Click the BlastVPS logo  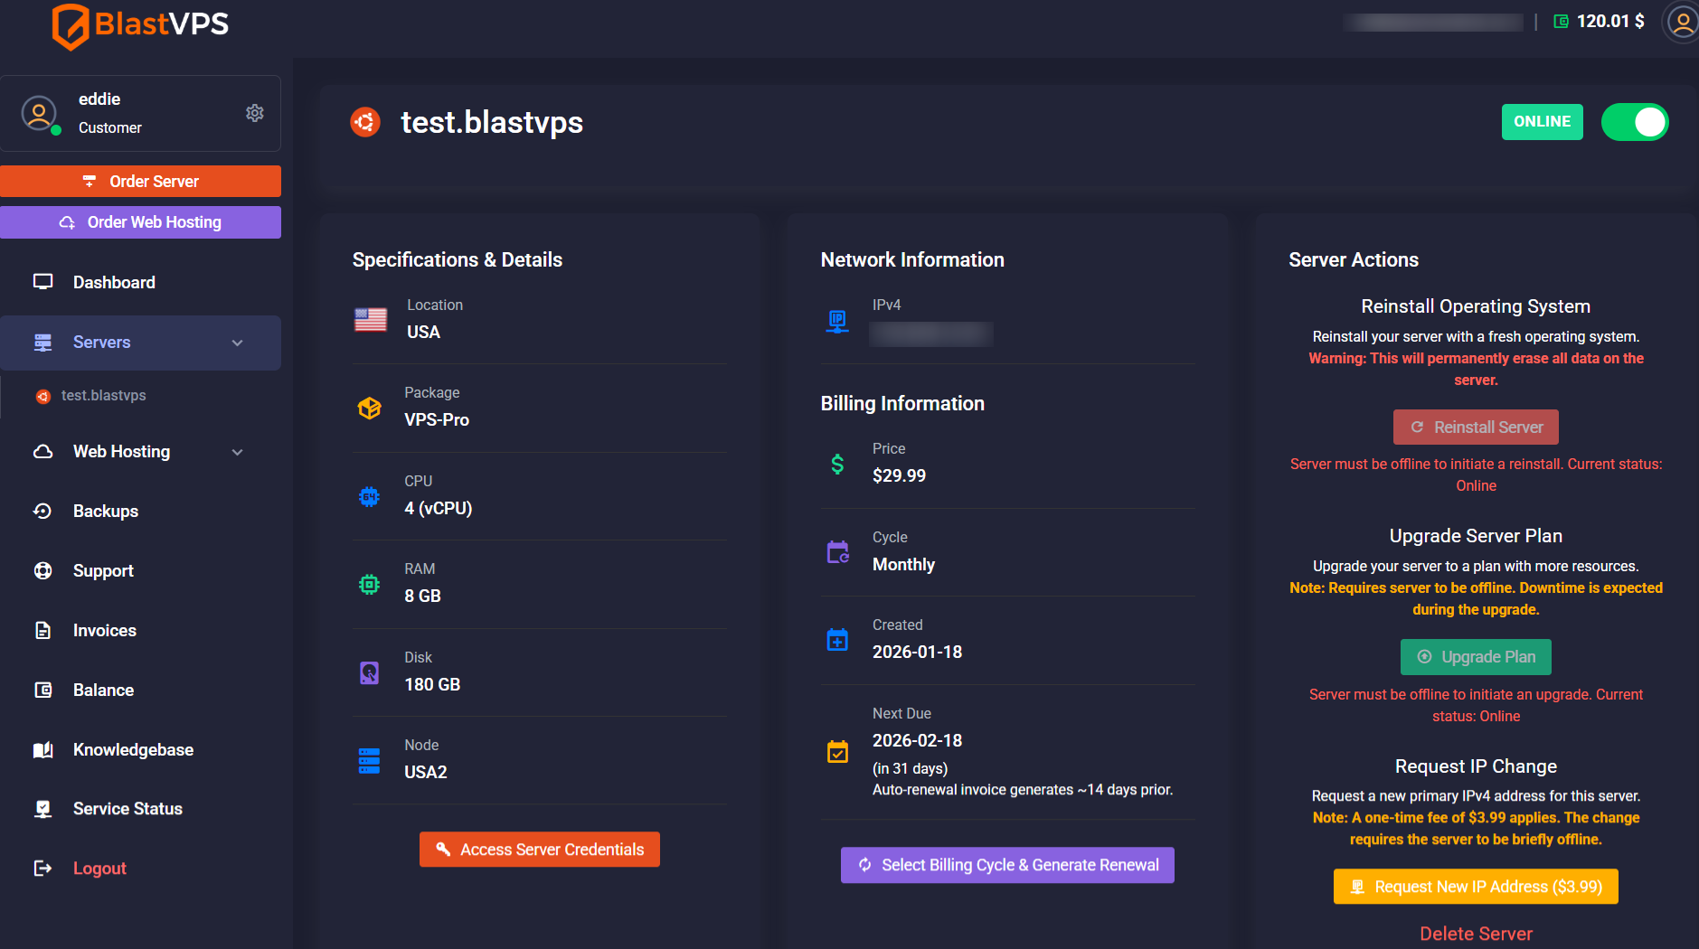(x=140, y=25)
